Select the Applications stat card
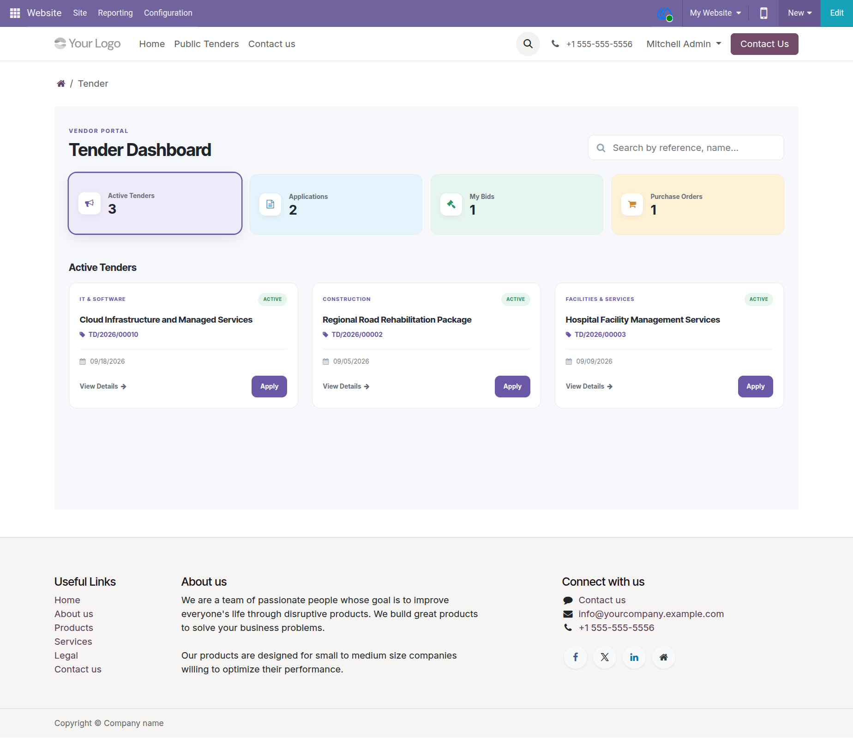Screen dimensions: 853x738 (x=336, y=204)
